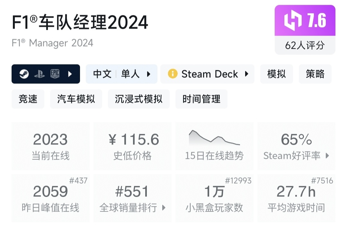The height and width of the screenshot is (226, 347).
Task: Open the 时间管理 tag
Action: [x=201, y=99]
